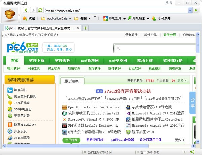This screenshot has width=202, height=155.
Task: Click the OpenAL Installer icon
Action: pos(64,107)
